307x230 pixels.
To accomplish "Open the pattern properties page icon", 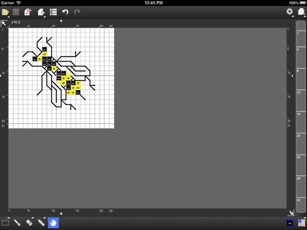I will click(41, 12).
